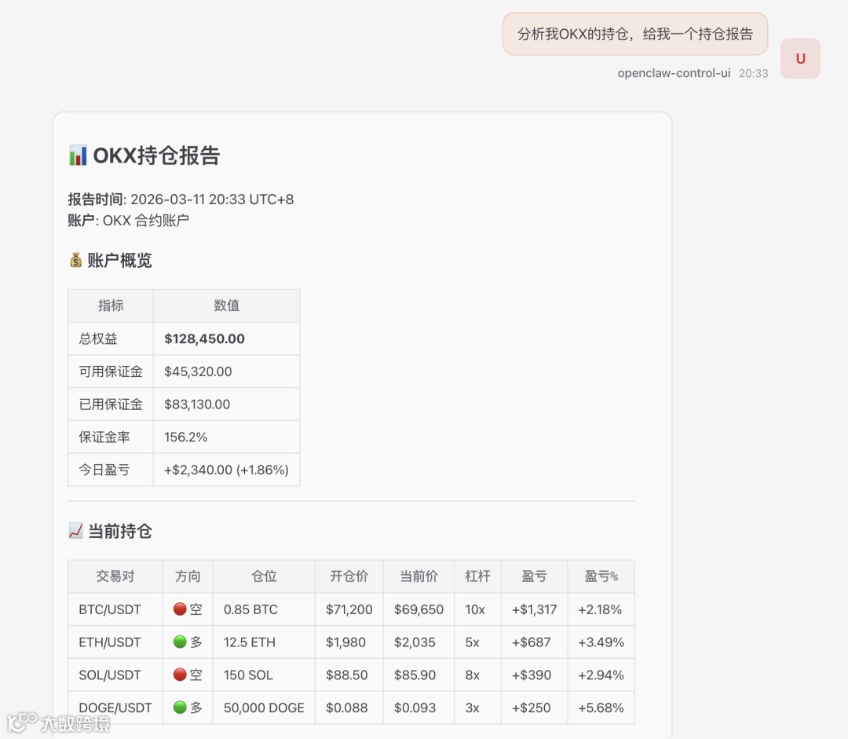The width and height of the screenshot is (848, 739).
Task: Click the value $83,130.00
Action: (x=197, y=404)
